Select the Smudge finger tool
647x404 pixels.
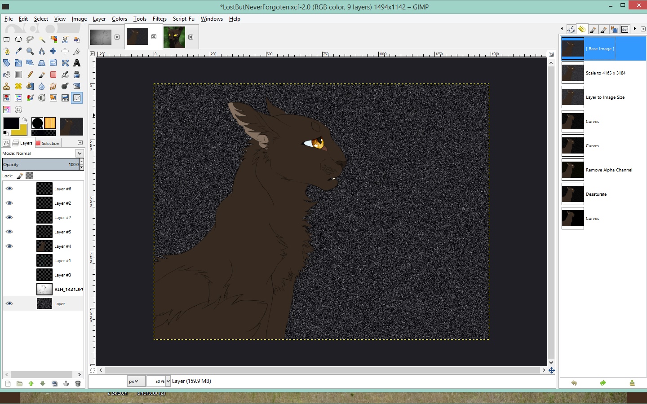click(x=53, y=86)
